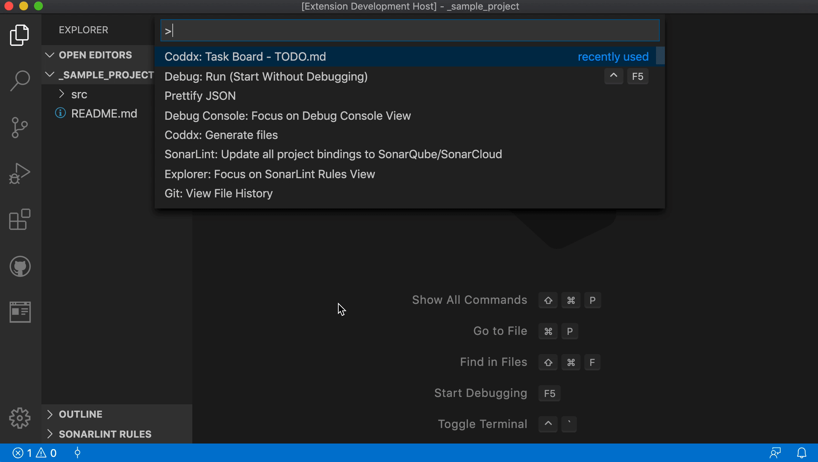The height and width of the screenshot is (462, 818).
Task: Open the Search view icon
Action: [20, 81]
